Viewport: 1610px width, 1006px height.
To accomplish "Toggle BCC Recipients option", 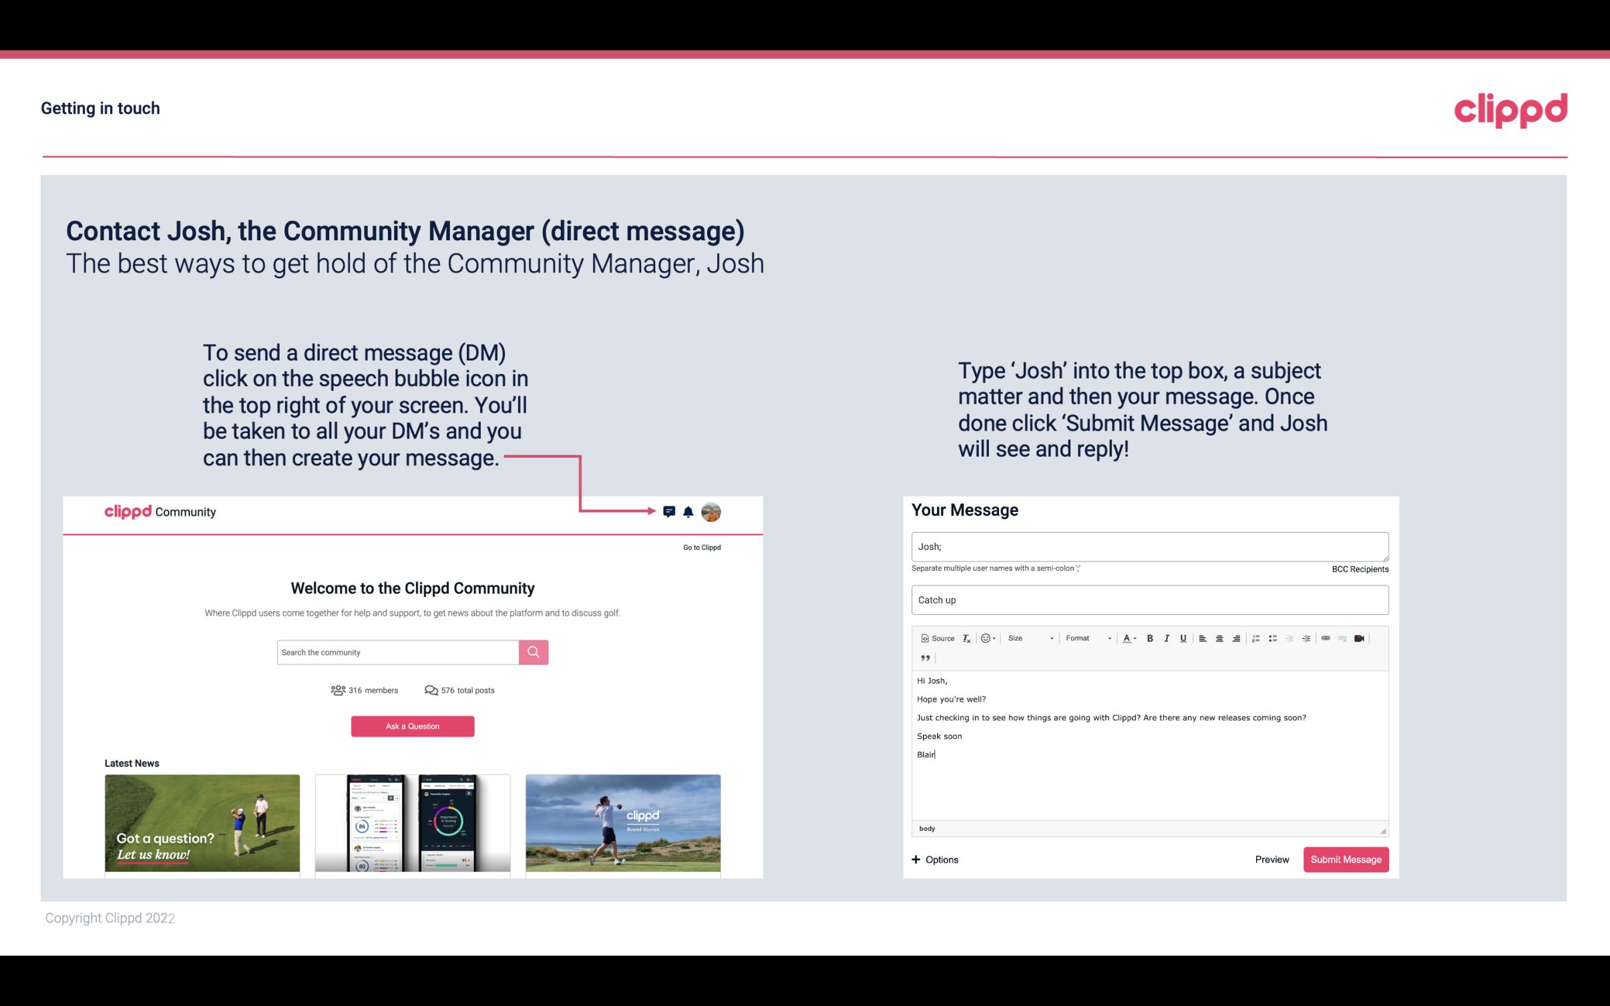I will coord(1356,569).
